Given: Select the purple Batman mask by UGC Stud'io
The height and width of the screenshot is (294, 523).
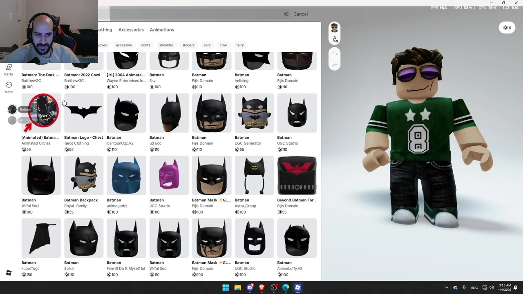Looking at the screenshot, I should 169,176.
